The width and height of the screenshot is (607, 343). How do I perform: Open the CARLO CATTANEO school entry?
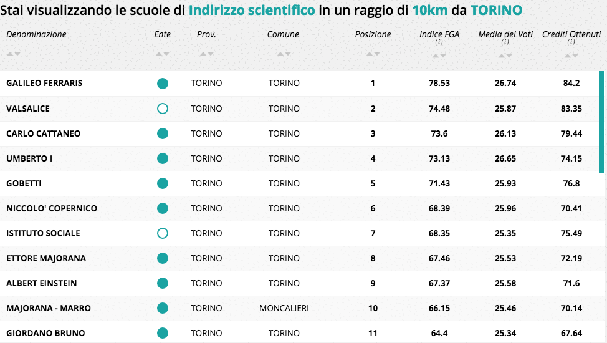coord(44,133)
